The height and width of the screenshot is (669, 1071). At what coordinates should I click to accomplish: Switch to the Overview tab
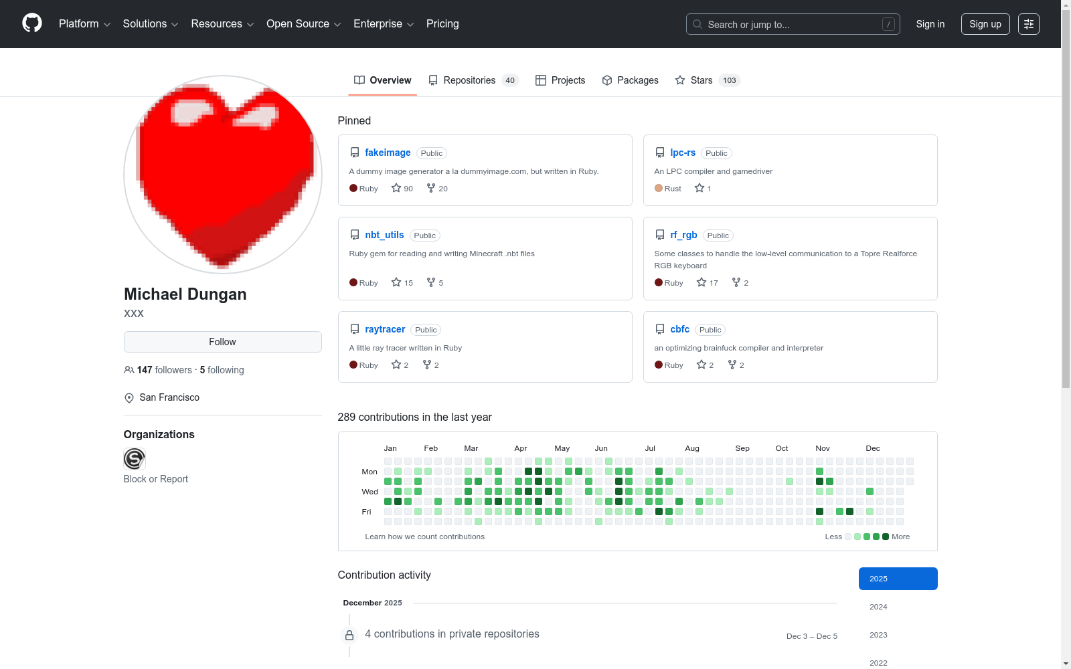383,80
